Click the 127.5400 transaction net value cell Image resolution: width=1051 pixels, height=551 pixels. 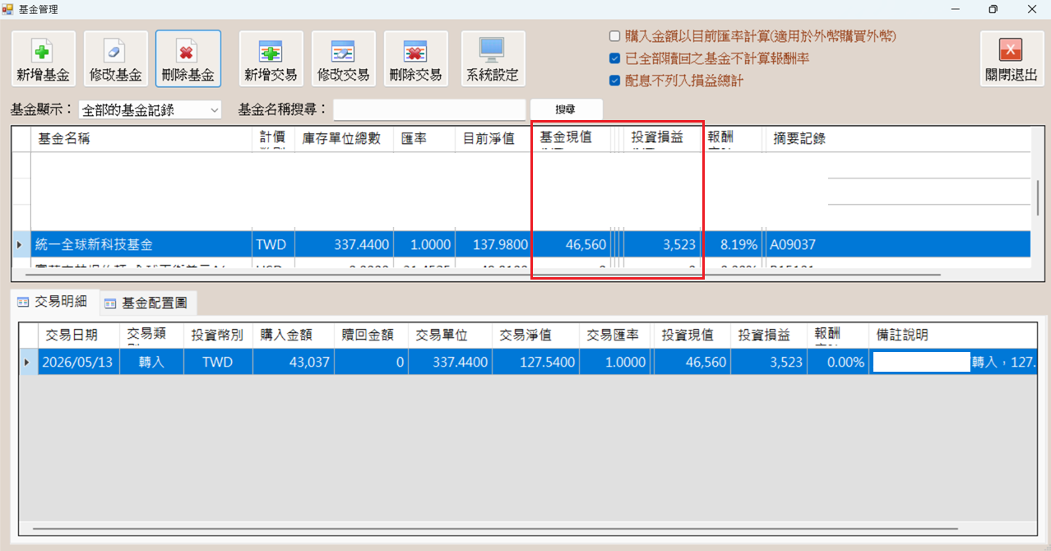coord(535,362)
